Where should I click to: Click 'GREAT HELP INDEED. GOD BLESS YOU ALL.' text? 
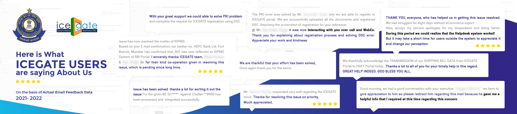tap(377, 71)
